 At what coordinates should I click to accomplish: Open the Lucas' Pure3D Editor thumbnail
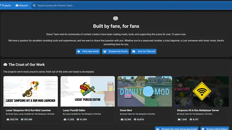click(x=88, y=91)
